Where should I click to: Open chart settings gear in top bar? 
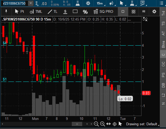[88, 3]
